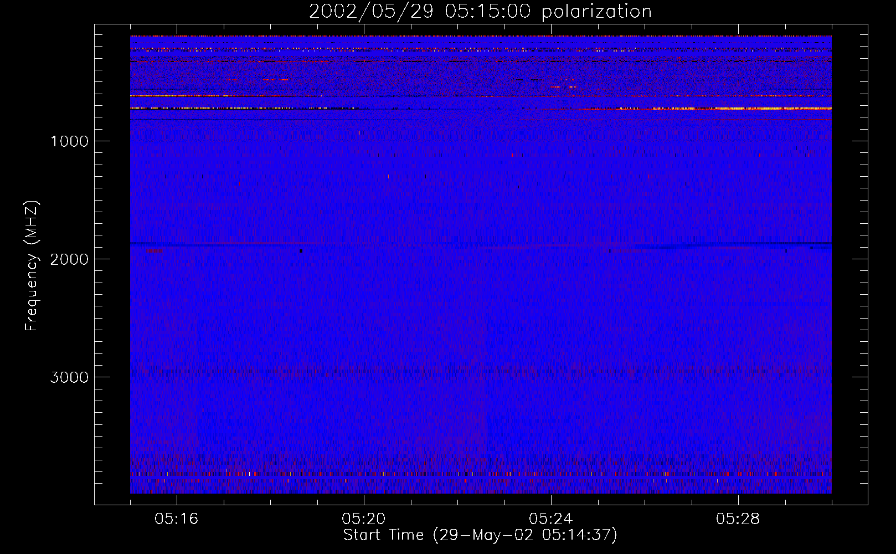
Task: Click the '05:28' time tick label
Action: point(738,519)
